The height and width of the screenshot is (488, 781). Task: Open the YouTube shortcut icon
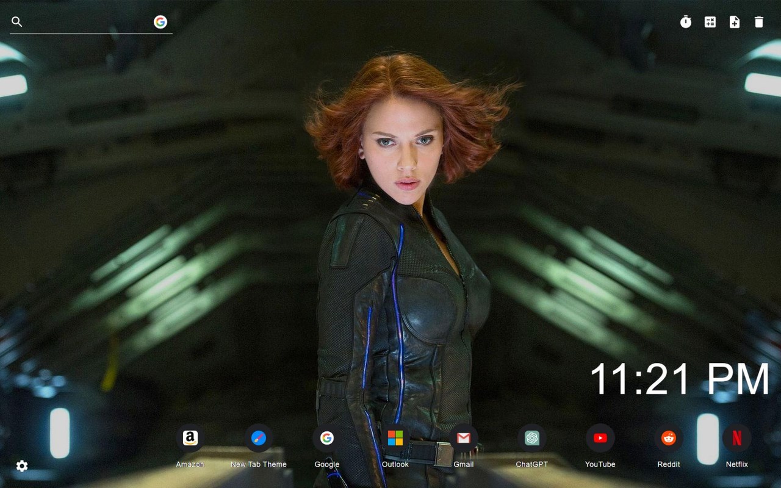600,438
